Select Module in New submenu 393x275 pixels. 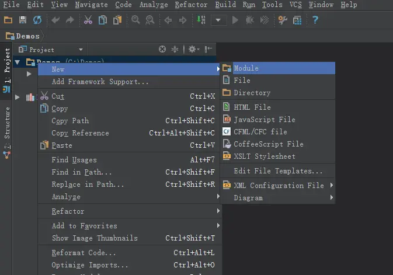278,68
